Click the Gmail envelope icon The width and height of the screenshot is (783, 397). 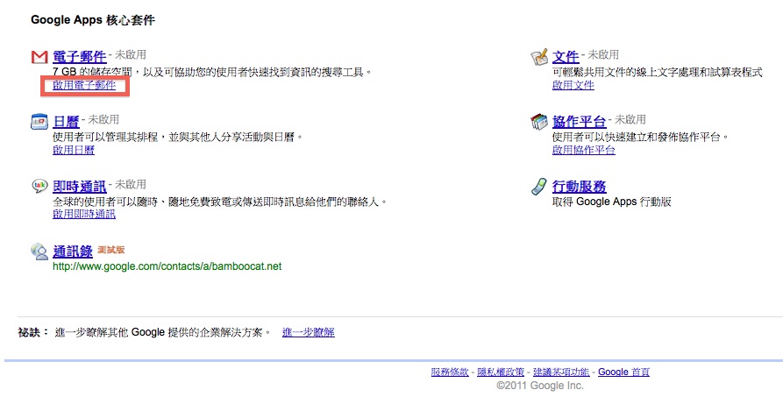coord(39,57)
